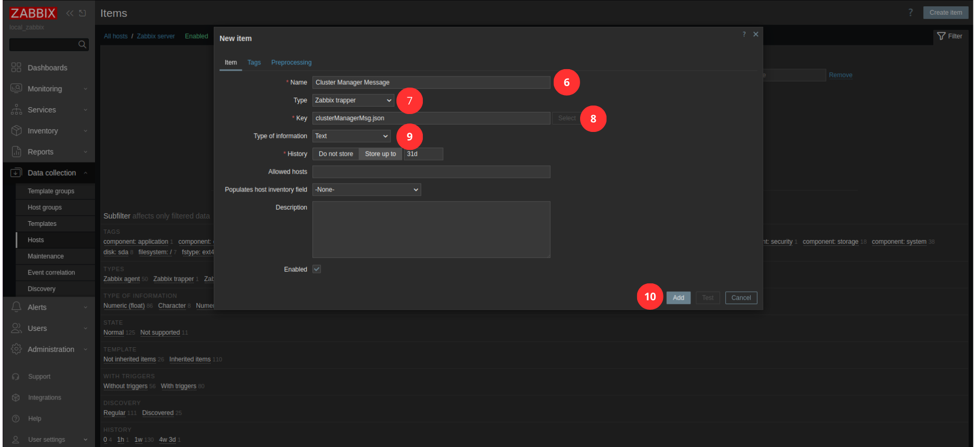976x447 pixels.
Task: Expand the Services menu chevron
Action: coord(86,110)
